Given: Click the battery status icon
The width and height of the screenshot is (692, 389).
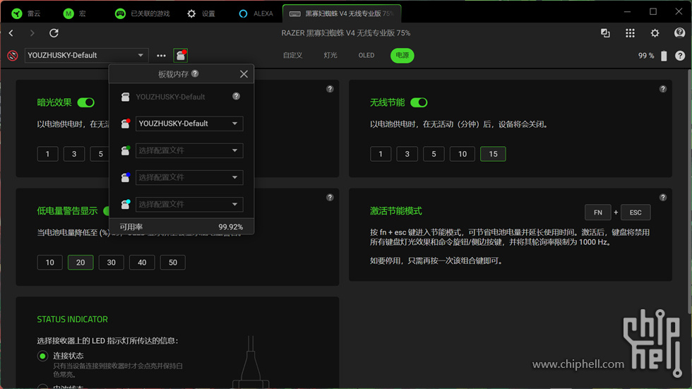Looking at the screenshot, I should pos(664,56).
